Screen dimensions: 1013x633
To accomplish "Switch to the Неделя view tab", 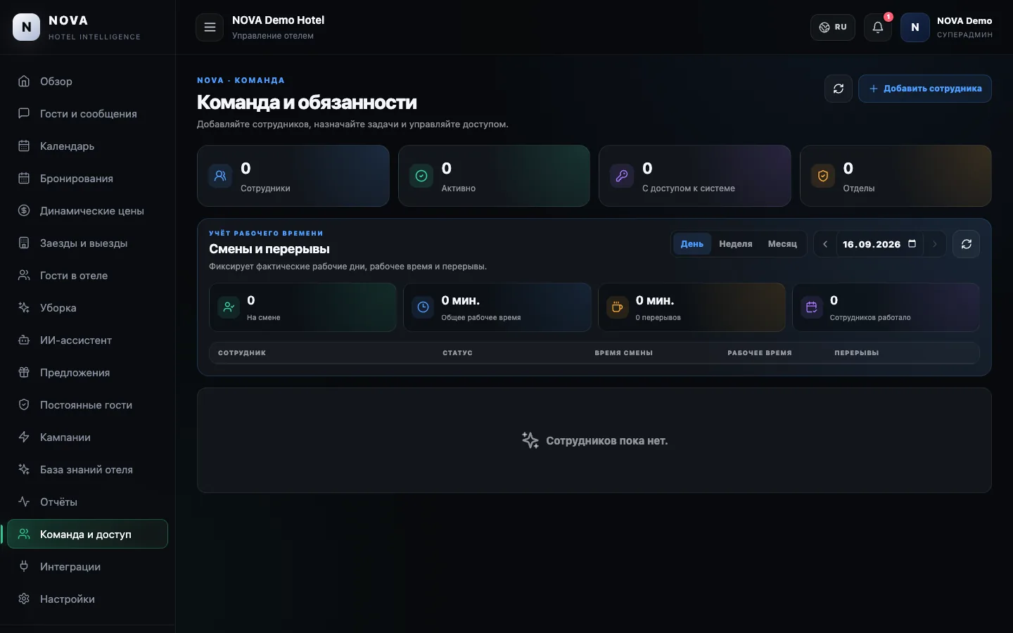I will click(736, 244).
